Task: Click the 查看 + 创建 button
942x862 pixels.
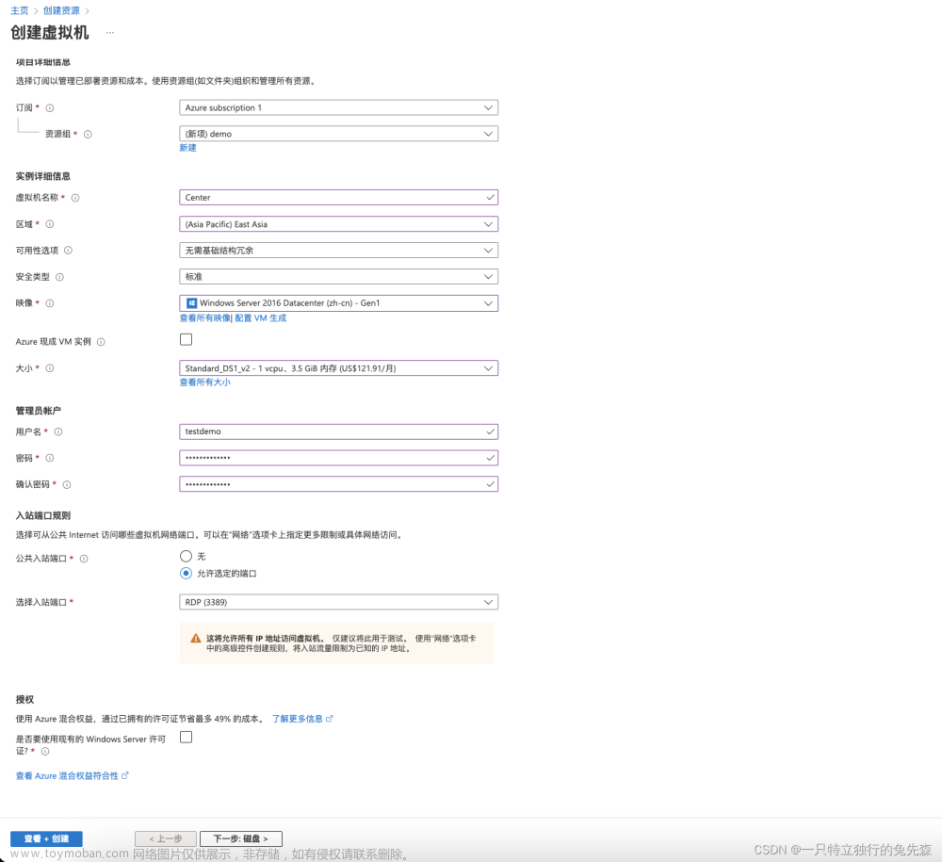Action: pyautogui.click(x=46, y=838)
